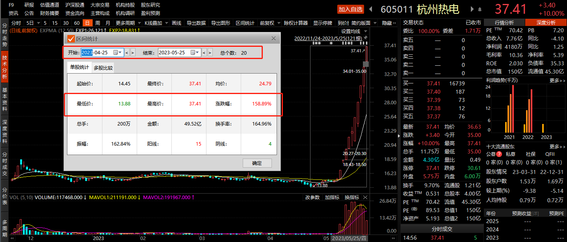Open the 除权计算器 tool
The image size is (567, 242).
[x=296, y=23]
